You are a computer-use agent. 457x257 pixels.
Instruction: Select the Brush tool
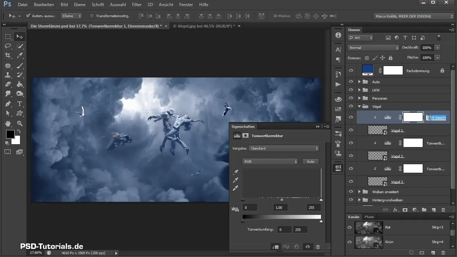20,65
